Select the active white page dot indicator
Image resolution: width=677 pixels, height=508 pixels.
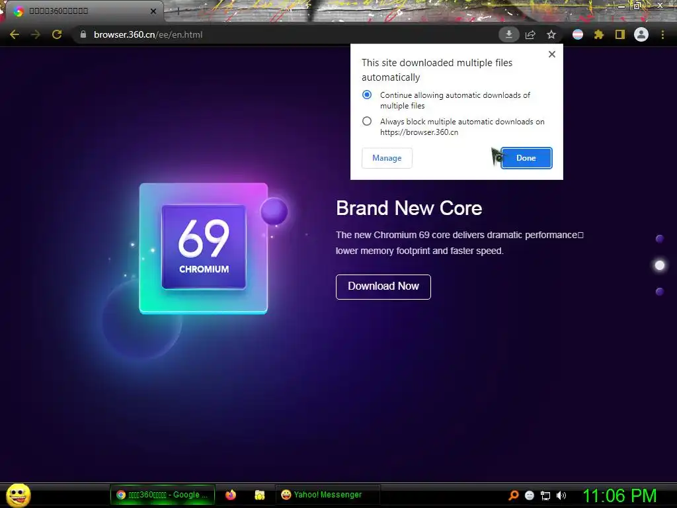(x=659, y=265)
